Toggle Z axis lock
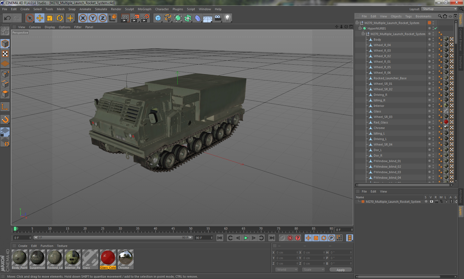The image size is (464, 279). click(103, 18)
